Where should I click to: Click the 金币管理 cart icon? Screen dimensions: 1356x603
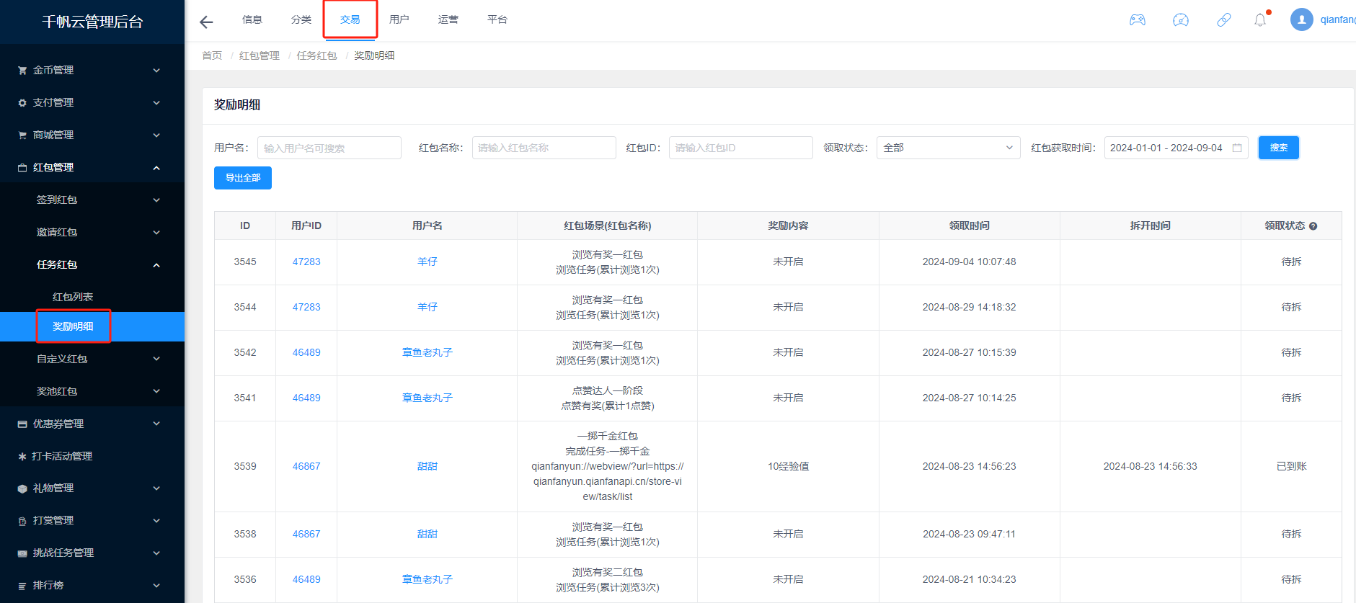[22, 71]
